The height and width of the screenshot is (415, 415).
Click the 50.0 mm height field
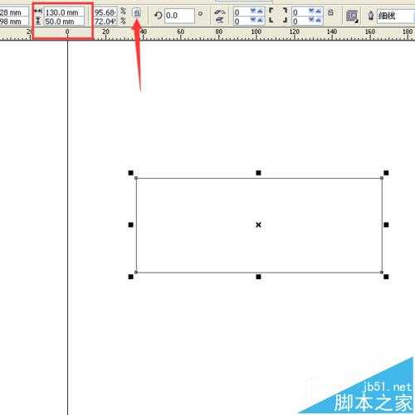(x=64, y=22)
